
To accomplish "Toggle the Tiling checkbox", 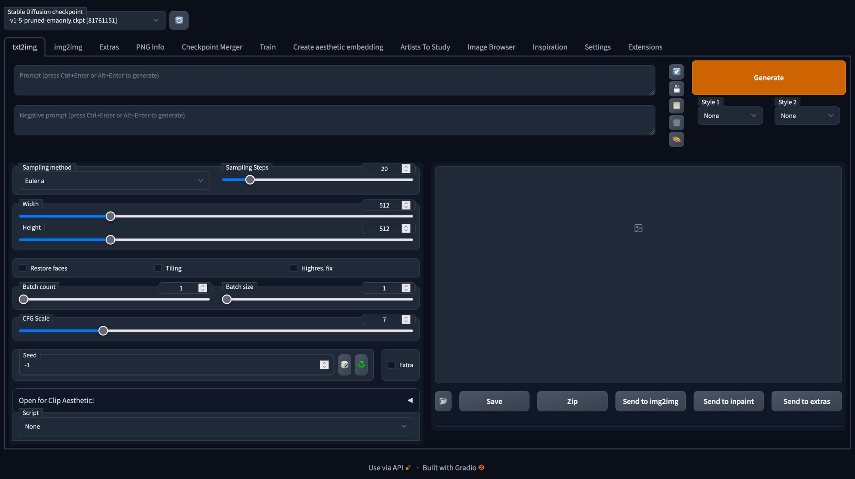I will coord(158,268).
